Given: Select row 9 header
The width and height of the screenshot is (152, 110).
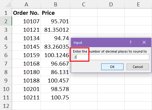Looking at the screenshot, I should pyautogui.click(x=6, y=80).
